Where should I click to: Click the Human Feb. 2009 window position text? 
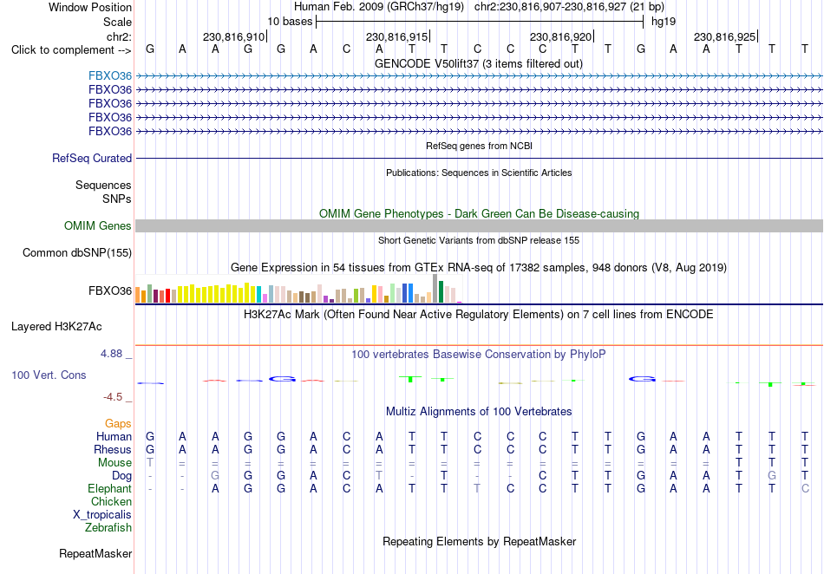click(379, 7)
